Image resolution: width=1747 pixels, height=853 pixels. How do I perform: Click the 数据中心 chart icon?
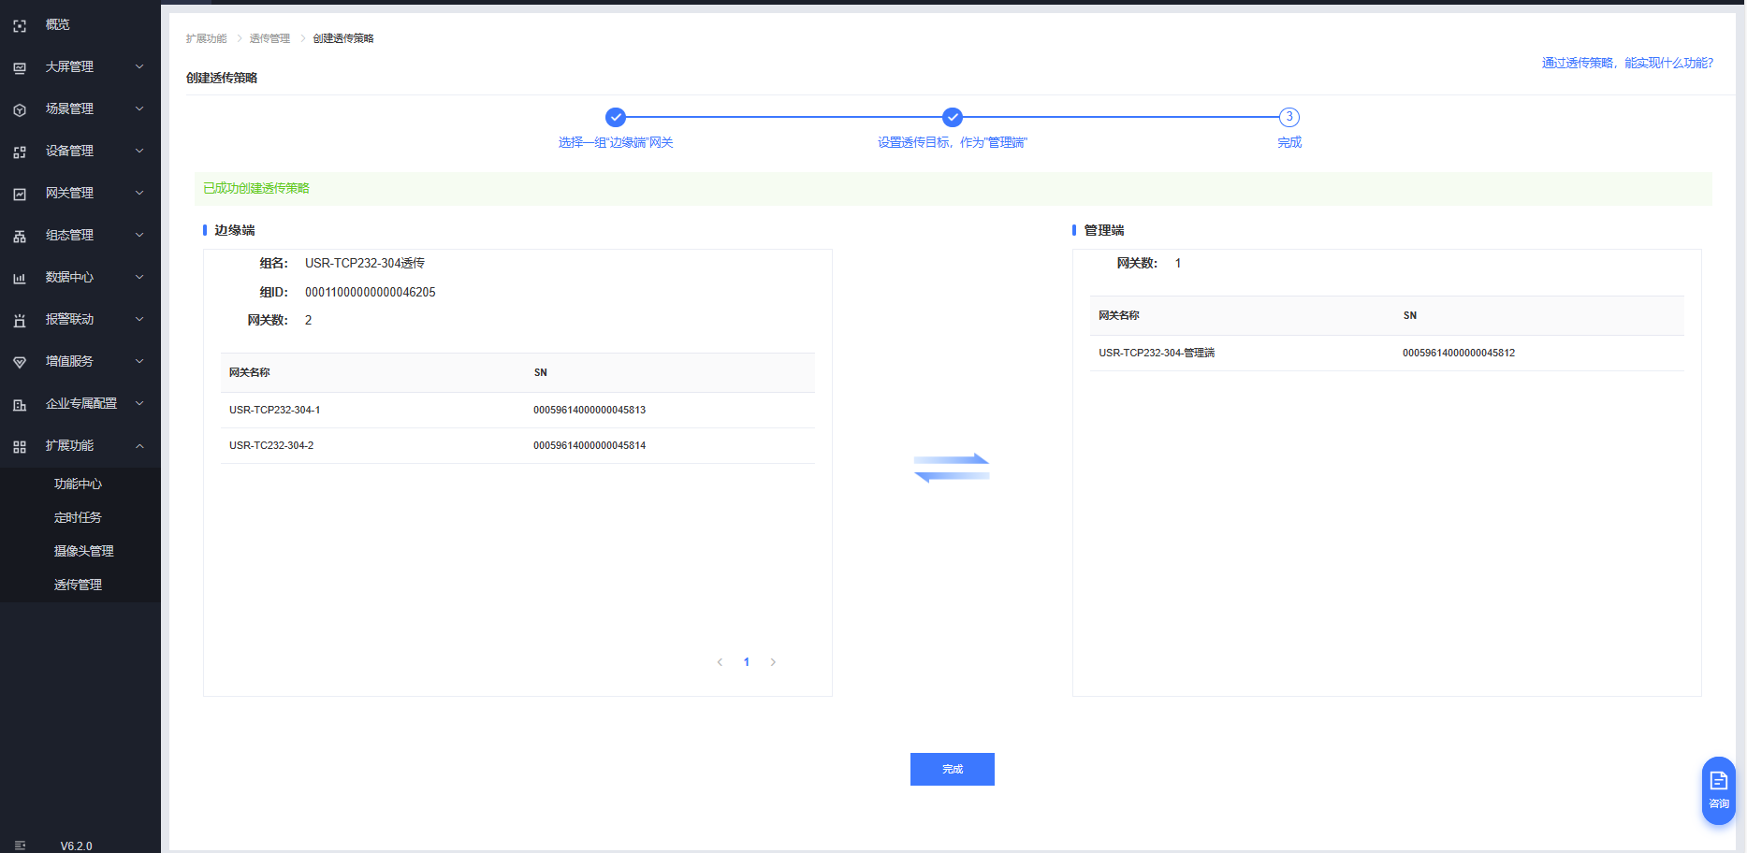tap(20, 278)
